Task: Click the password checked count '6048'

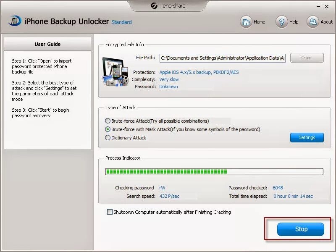Action: [278, 188]
